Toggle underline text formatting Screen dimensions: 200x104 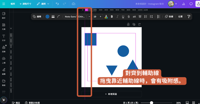(123, 17)
